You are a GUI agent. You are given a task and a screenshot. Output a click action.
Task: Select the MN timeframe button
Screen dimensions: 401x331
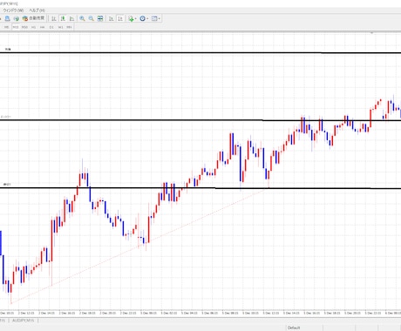click(x=69, y=27)
